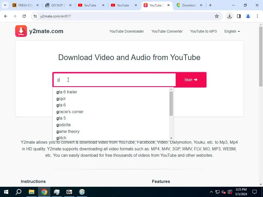Click the Start button
Screen dimensions: 263x197
coord(191,80)
